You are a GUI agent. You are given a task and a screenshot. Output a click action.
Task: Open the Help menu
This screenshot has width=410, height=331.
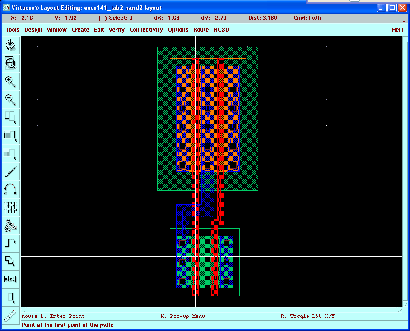click(x=397, y=30)
